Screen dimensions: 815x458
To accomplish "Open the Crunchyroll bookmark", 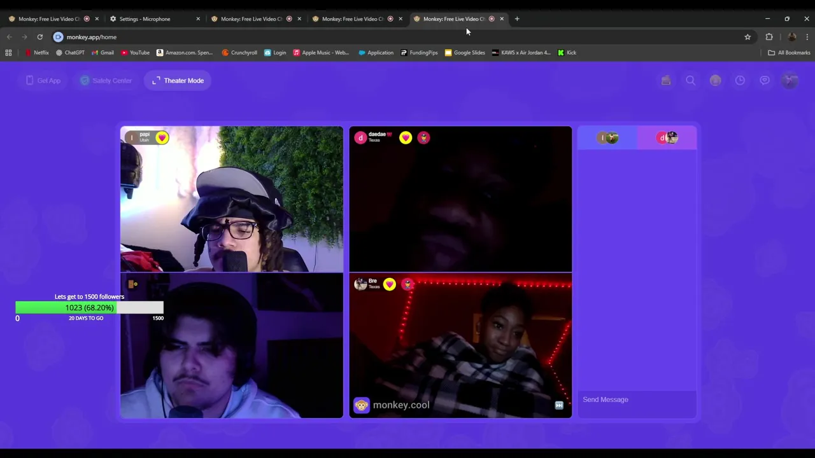I will [x=239, y=53].
